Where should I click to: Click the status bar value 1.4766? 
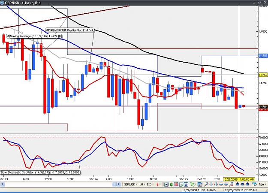pos(211,190)
